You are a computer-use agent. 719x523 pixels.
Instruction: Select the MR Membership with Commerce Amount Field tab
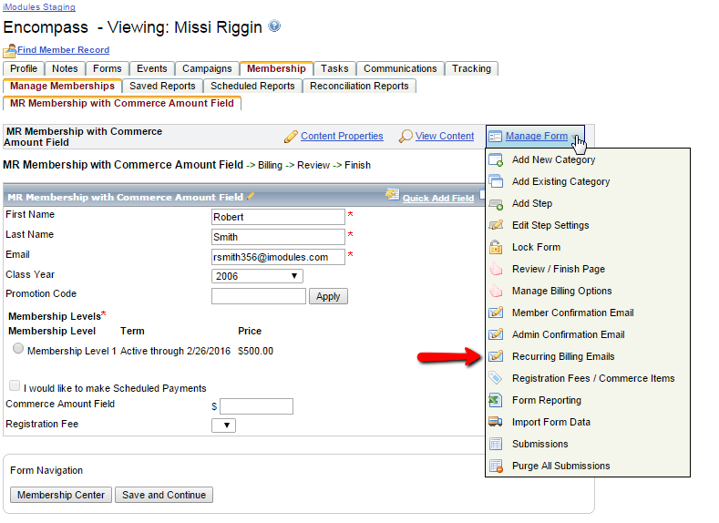[x=122, y=104]
